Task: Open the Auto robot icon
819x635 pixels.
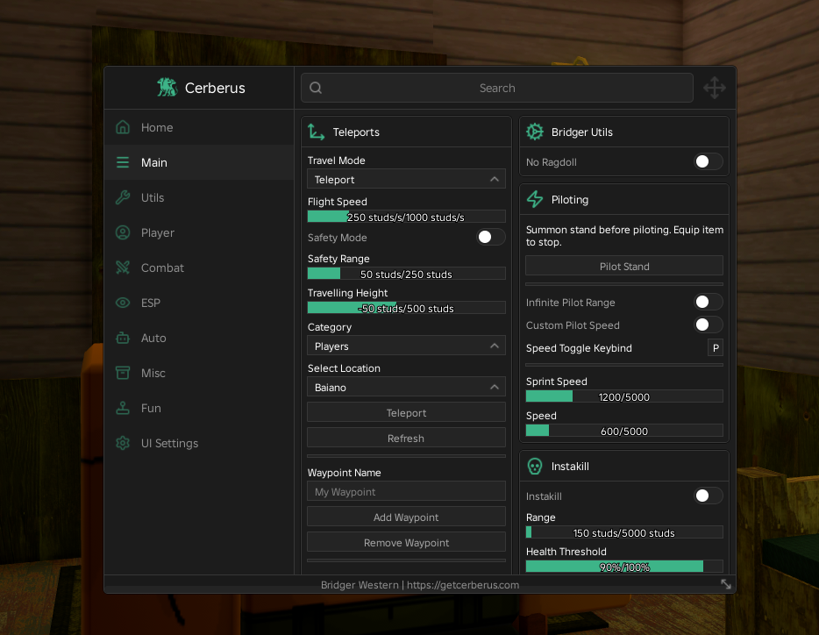Action: pos(123,338)
